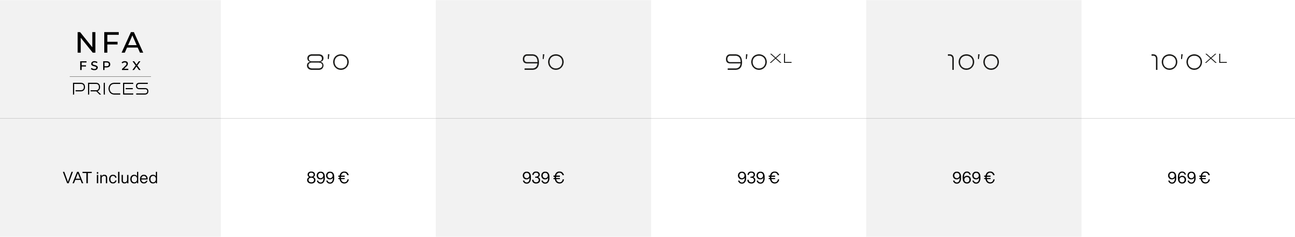The height and width of the screenshot is (237, 1295).
Task: Click the letter A in NFA logo
Action: pos(133,43)
